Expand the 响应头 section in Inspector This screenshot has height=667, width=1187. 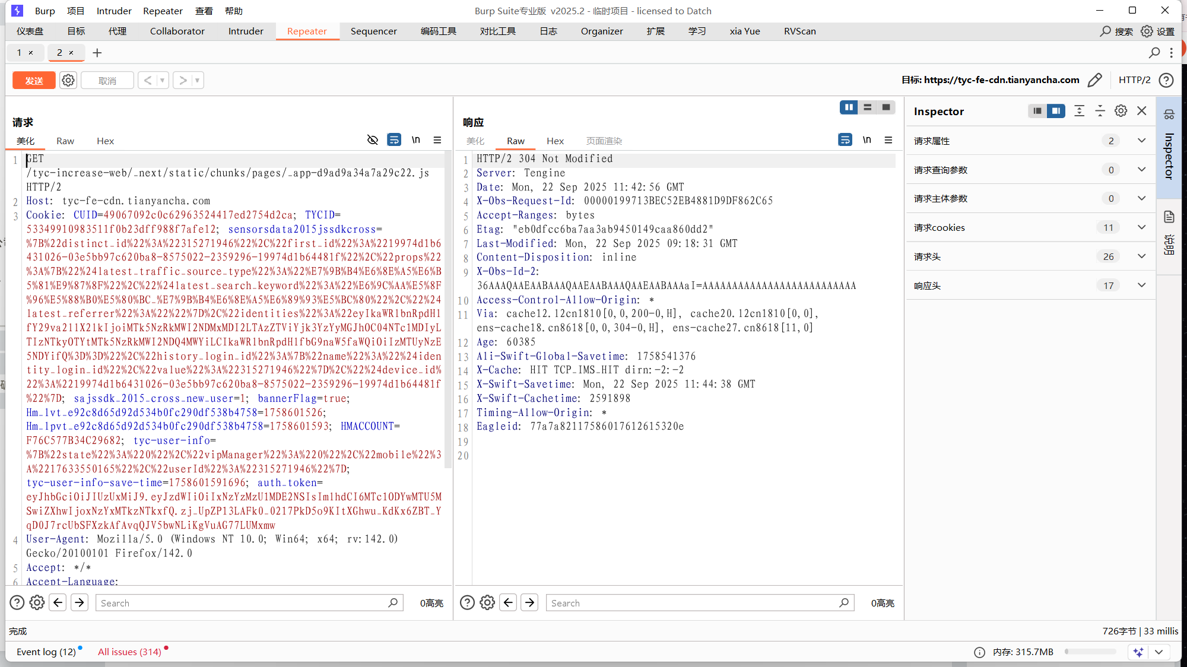(x=1141, y=285)
